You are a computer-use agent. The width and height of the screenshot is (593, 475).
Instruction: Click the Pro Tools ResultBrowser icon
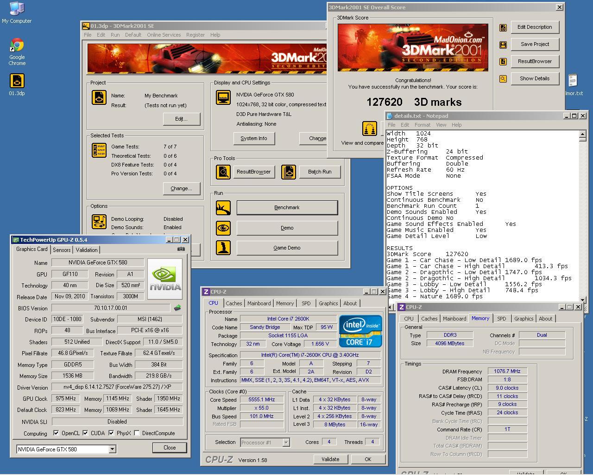(223, 172)
